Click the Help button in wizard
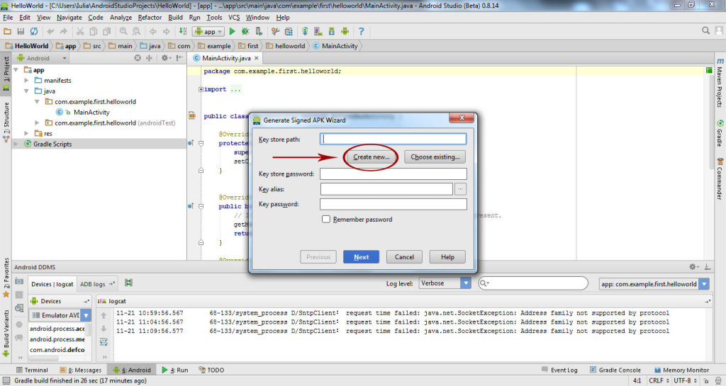Image resolution: width=726 pixels, height=386 pixels. tap(447, 257)
